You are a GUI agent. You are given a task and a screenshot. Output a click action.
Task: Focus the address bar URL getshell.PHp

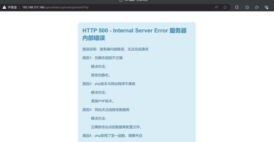coord(55,7)
